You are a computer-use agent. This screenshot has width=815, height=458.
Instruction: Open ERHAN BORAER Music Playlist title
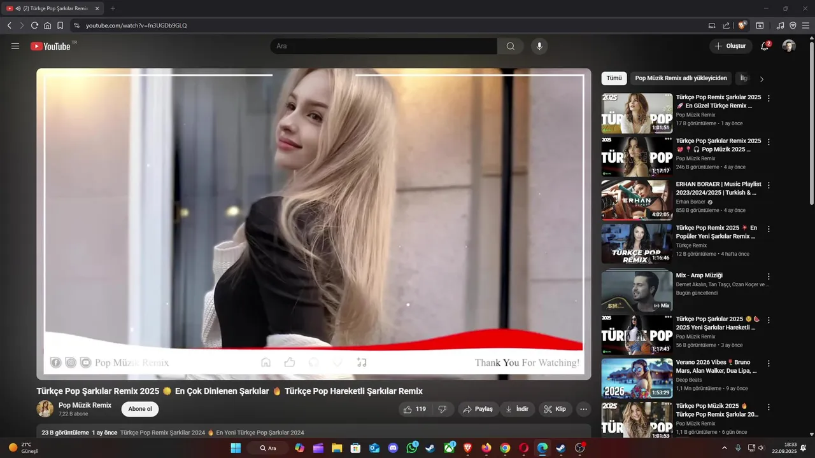click(x=718, y=188)
